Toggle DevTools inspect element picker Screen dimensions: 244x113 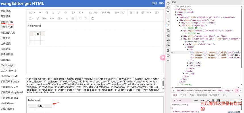[168, 3]
